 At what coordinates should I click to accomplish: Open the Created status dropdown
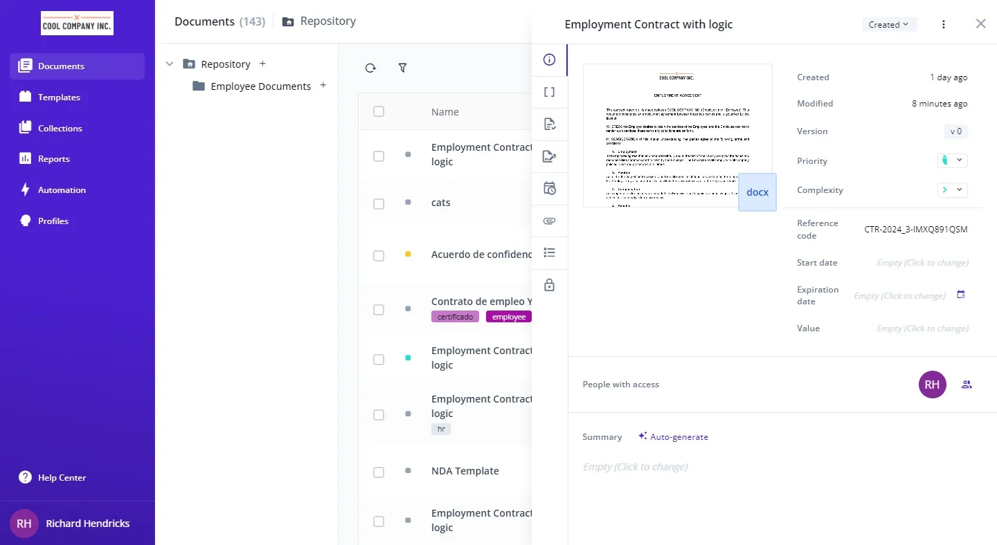(889, 24)
